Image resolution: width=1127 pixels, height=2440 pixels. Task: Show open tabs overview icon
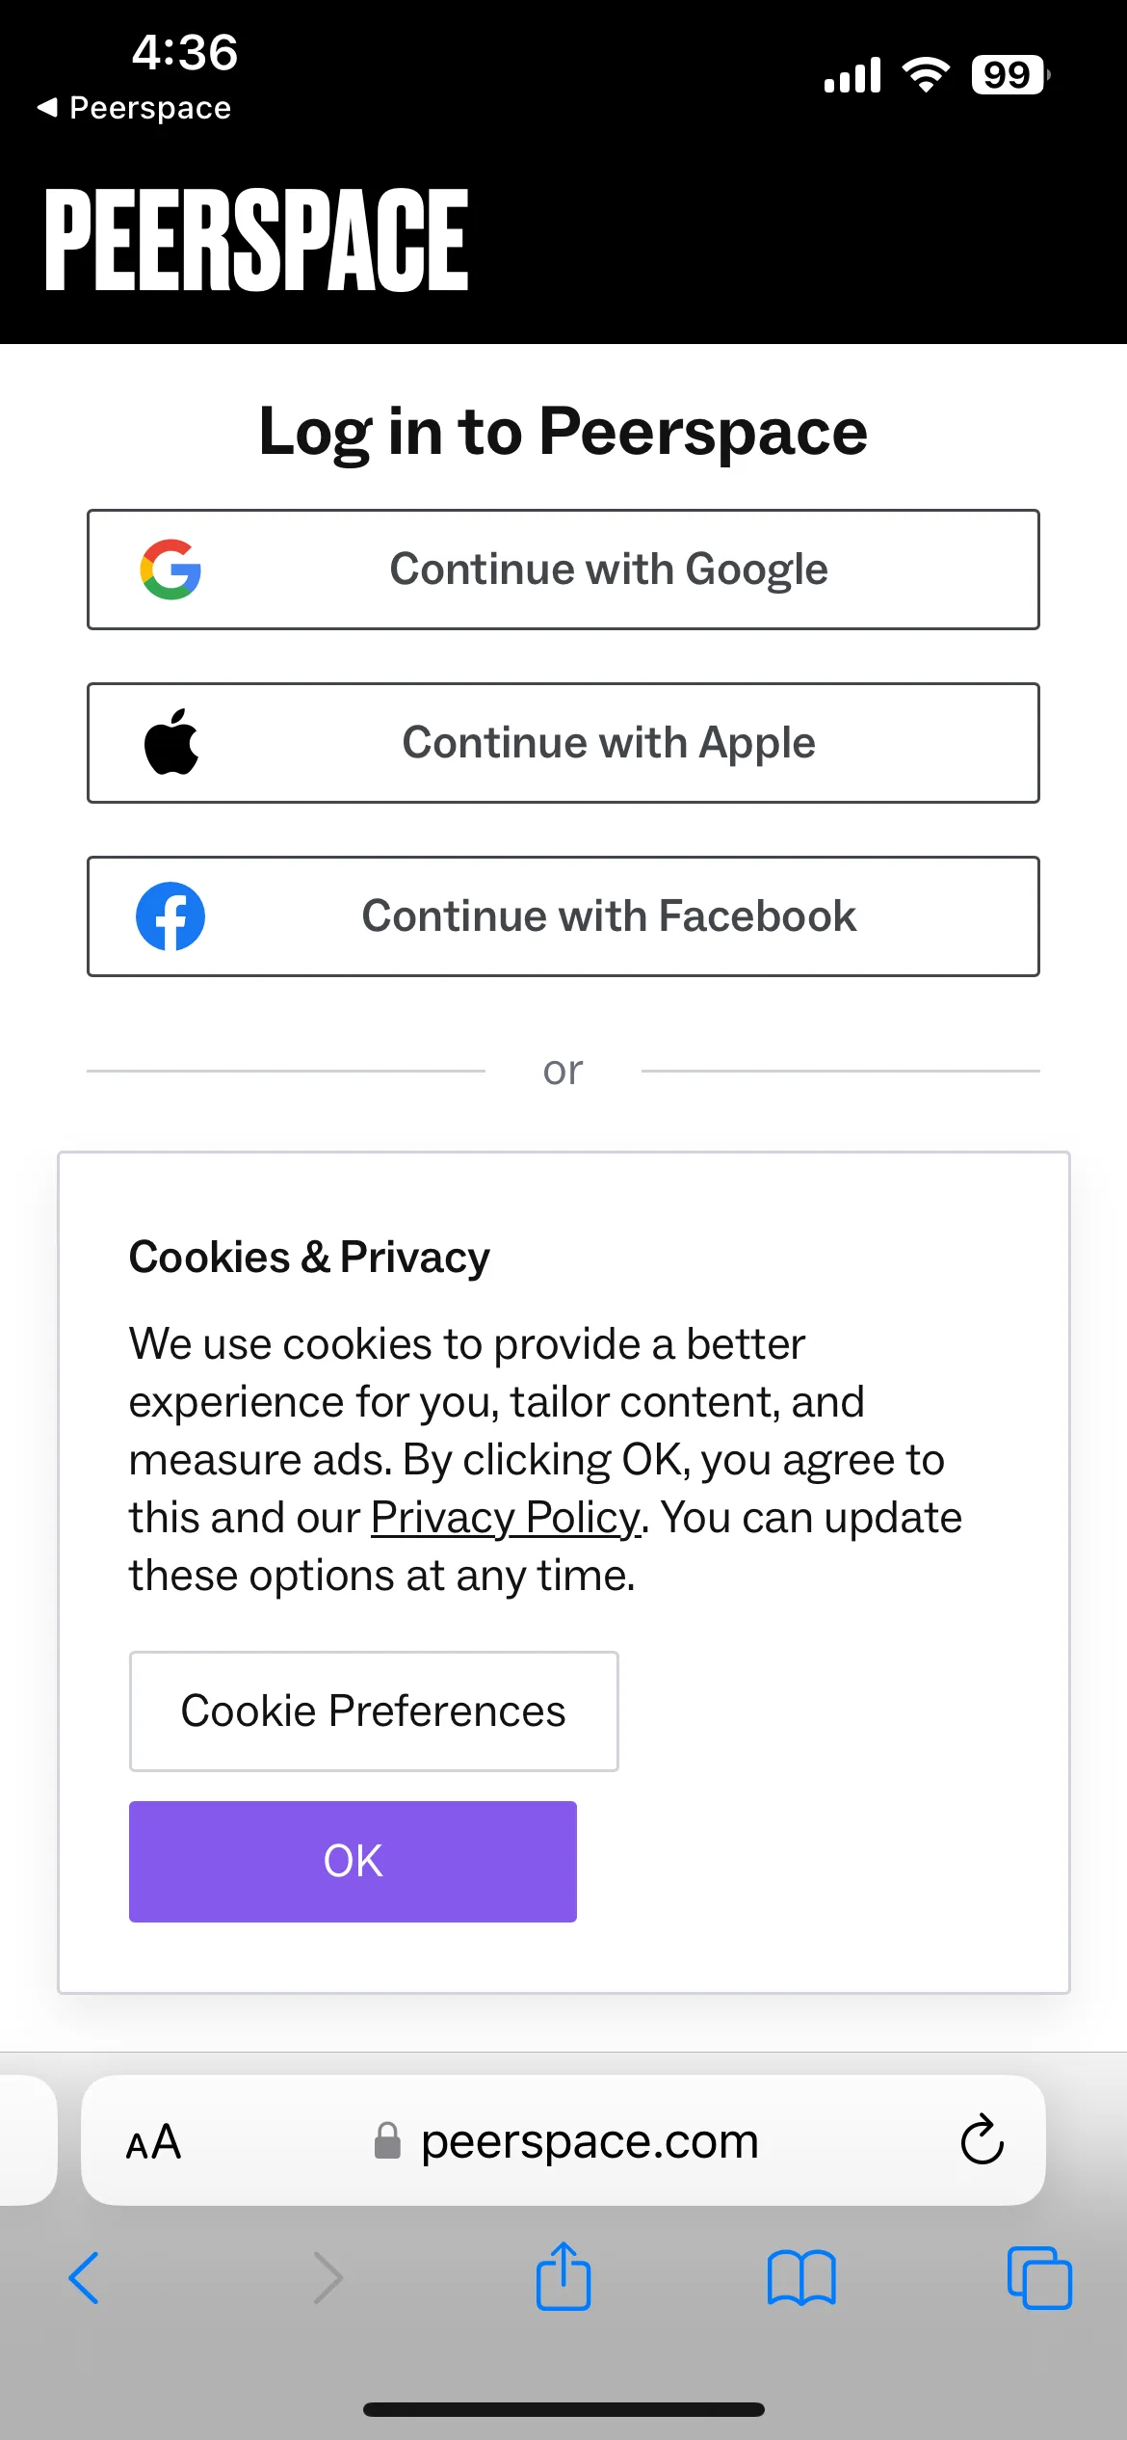[x=1039, y=2278]
